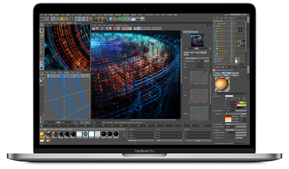Viewport: 289px width, 169px height.
Task: Click the green Array modeling icon
Action: (x=124, y=19)
